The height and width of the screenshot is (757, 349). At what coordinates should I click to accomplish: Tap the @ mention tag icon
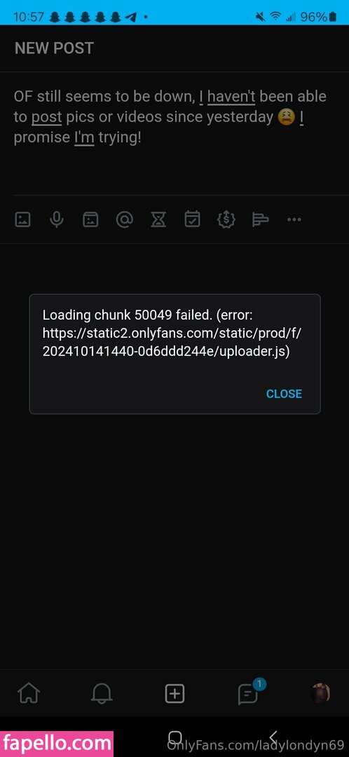pos(125,219)
